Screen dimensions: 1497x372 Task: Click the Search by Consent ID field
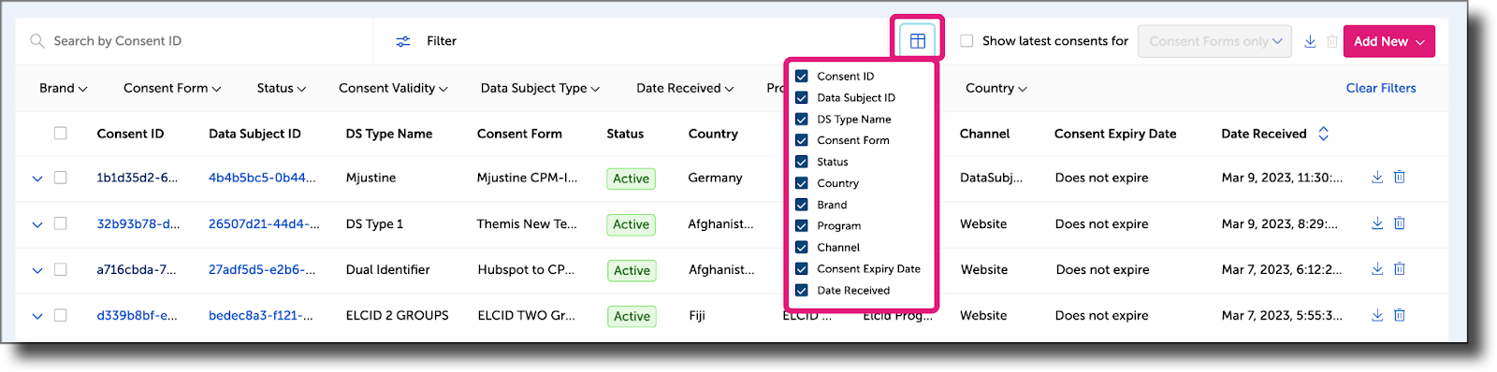(x=194, y=41)
